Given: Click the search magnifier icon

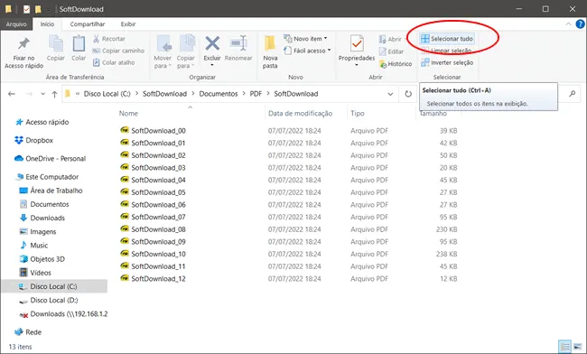Looking at the screenshot, I should pyautogui.click(x=572, y=94).
